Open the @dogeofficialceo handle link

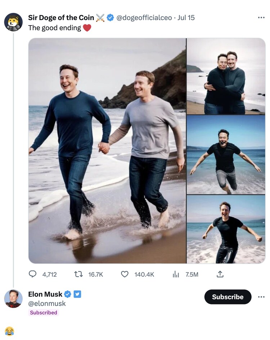[144, 18]
